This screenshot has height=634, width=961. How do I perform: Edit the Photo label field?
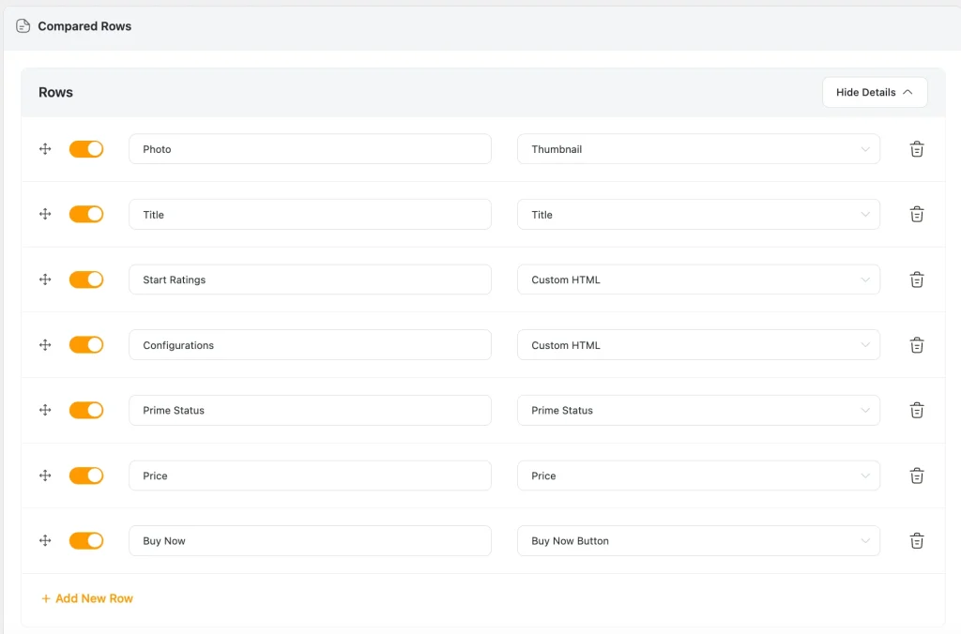click(x=310, y=149)
